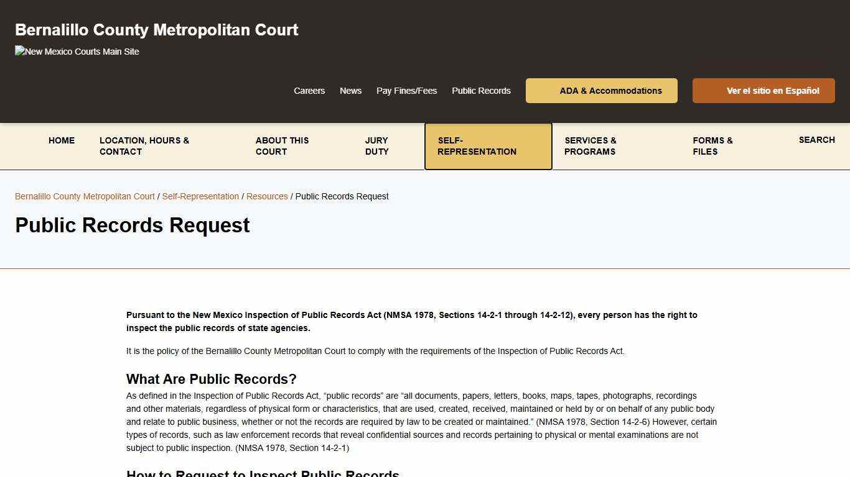Image resolution: width=850 pixels, height=477 pixels.
Task: Open the Jury Duty section
Action: tap(376, 146)
